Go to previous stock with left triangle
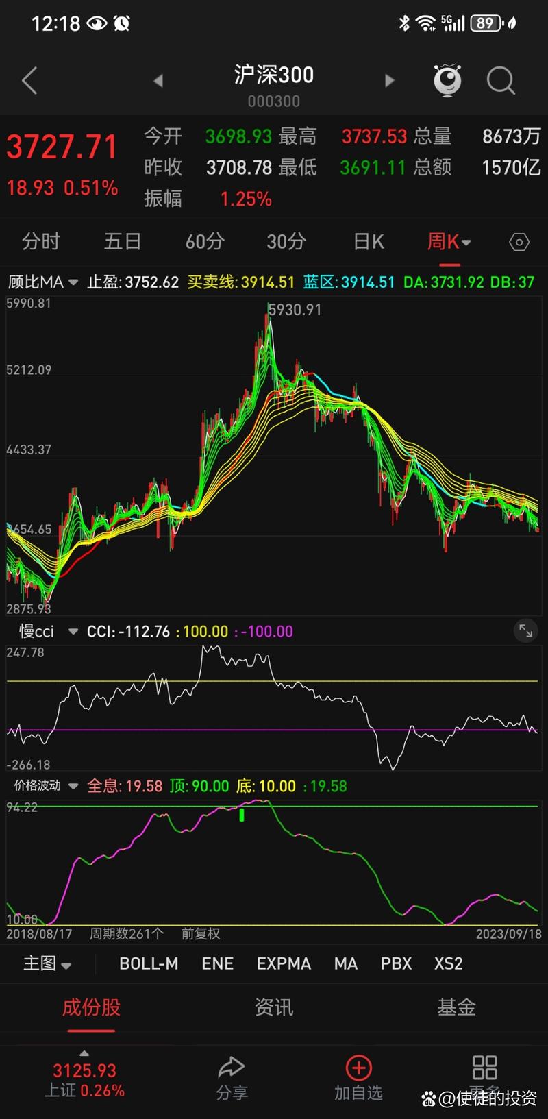The width and height of the screenshot is (548, 1119). coord(158,81)
